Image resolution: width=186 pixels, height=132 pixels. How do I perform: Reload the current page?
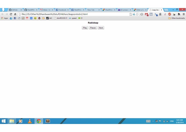pyautogui.click(x=11, y=14)
